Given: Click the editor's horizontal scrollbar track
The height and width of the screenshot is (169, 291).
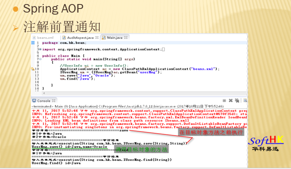Looking at the screenshot, I should 145,93.
